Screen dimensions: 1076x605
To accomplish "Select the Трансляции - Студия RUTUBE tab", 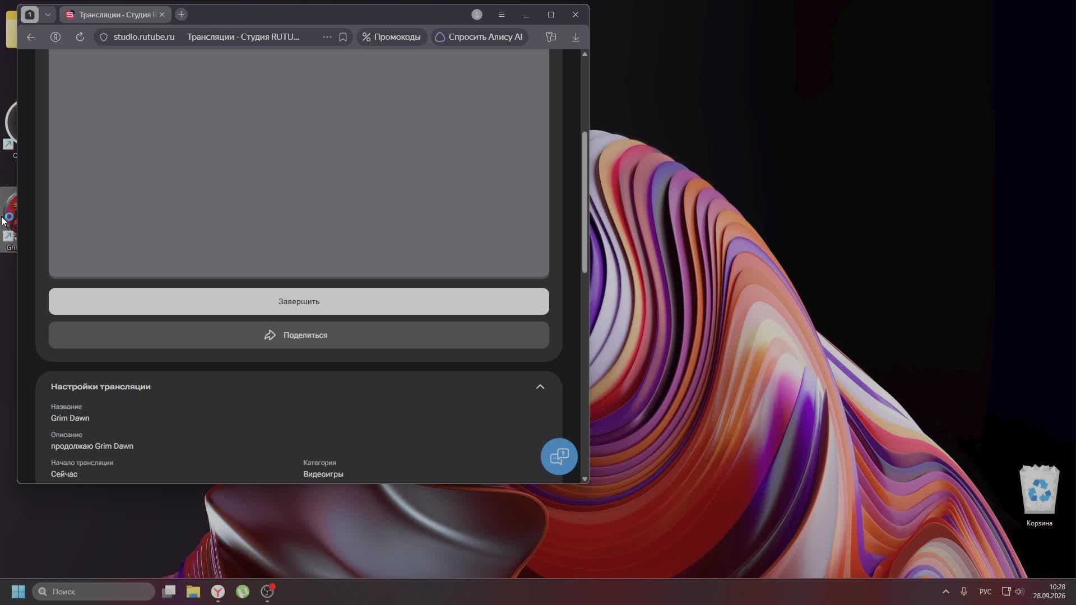I will 115,15.
